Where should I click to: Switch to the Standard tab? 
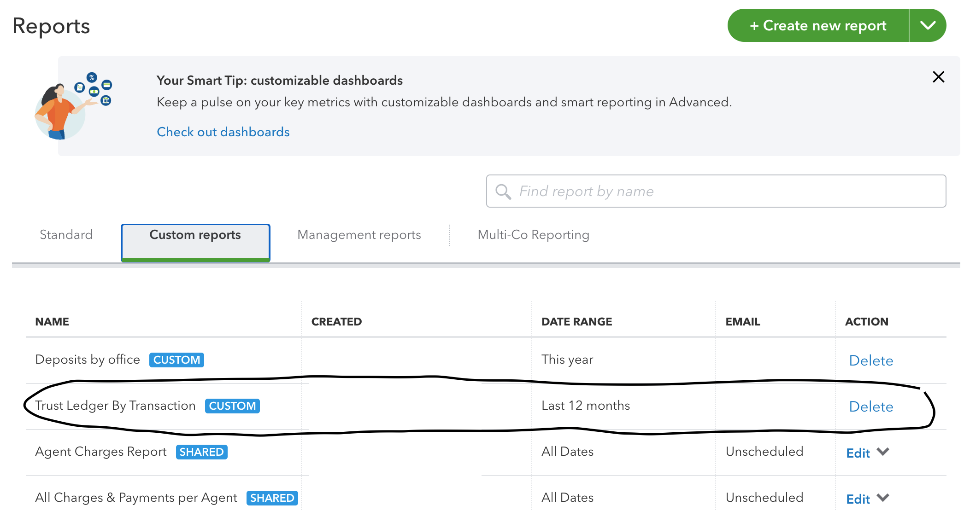[x=66, y=235]
